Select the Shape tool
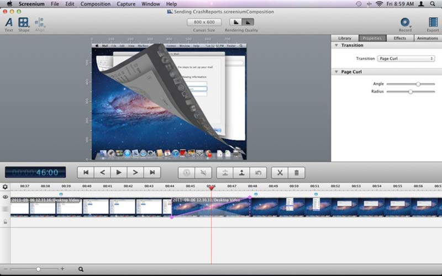Viewport: 442px width, 276px height. click(23, 23)
